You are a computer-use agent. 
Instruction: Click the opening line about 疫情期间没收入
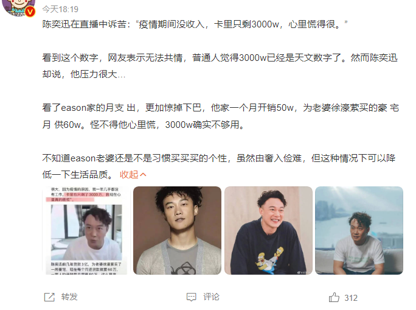pyautogui.click(x=195, y=24)
